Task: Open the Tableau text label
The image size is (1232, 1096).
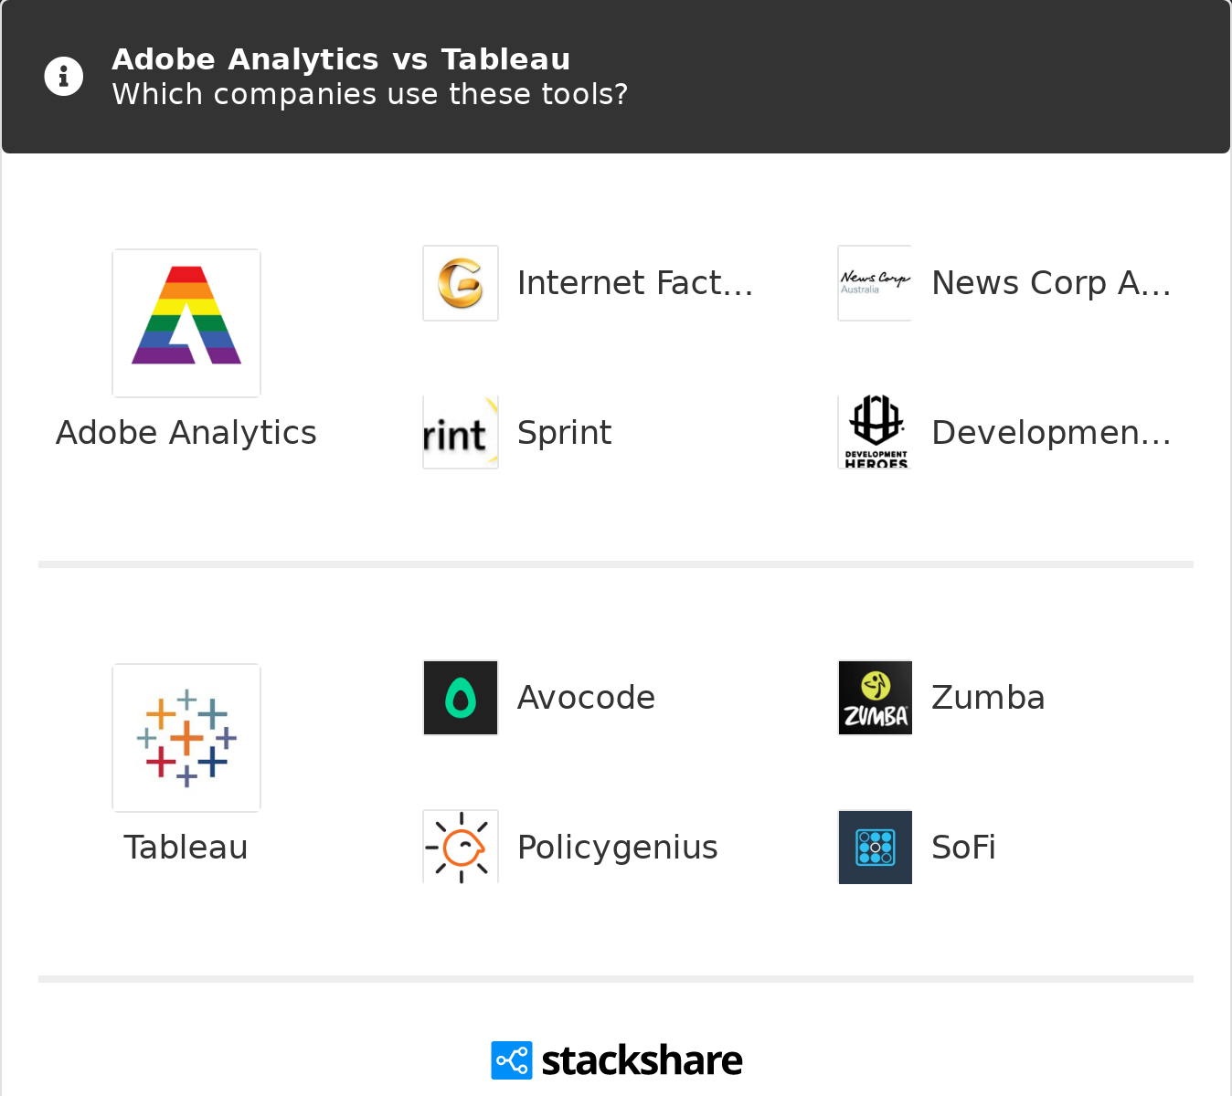Action: coord(186,848)
